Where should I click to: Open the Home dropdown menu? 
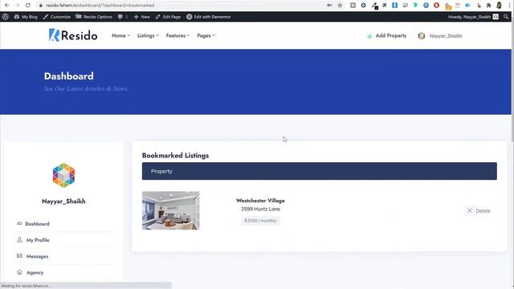120,35
